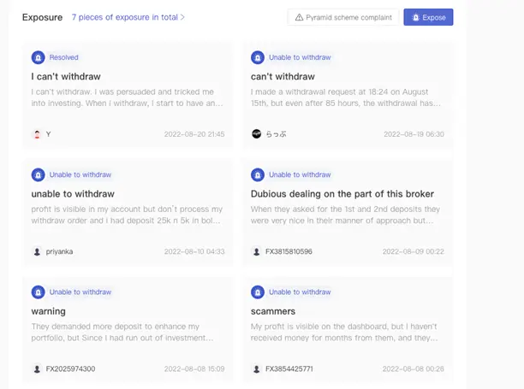Click the shield icon on the "unable to withdraw" card
The height and width of the screenshot is (389, 524).
38,174
